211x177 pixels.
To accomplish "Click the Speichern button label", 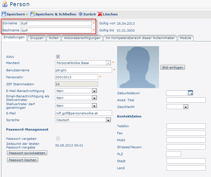I will point(16,14).
